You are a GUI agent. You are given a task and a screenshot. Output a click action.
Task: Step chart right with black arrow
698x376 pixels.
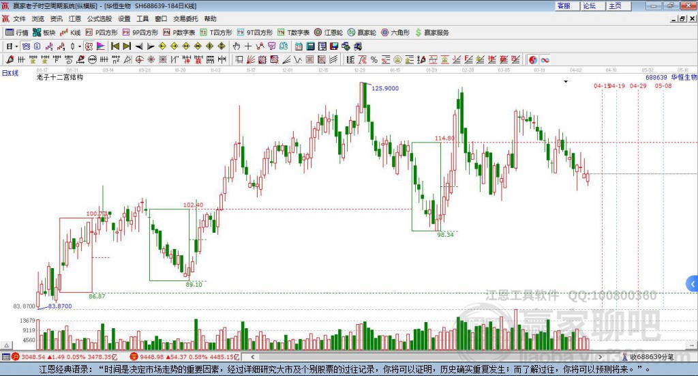[151, 46]
